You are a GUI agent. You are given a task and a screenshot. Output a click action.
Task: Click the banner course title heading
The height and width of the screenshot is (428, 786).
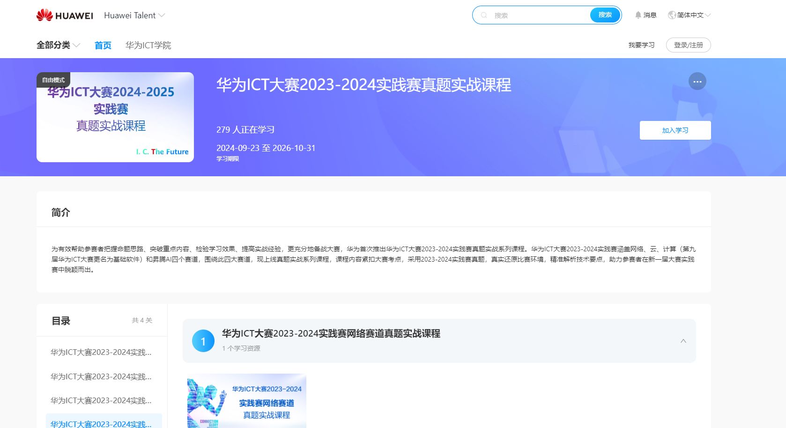[x=363, y=85]
